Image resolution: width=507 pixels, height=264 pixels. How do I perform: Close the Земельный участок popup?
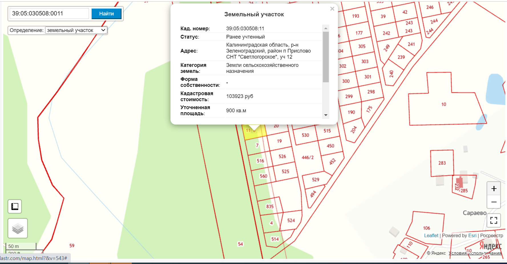(x=332, y=9)
